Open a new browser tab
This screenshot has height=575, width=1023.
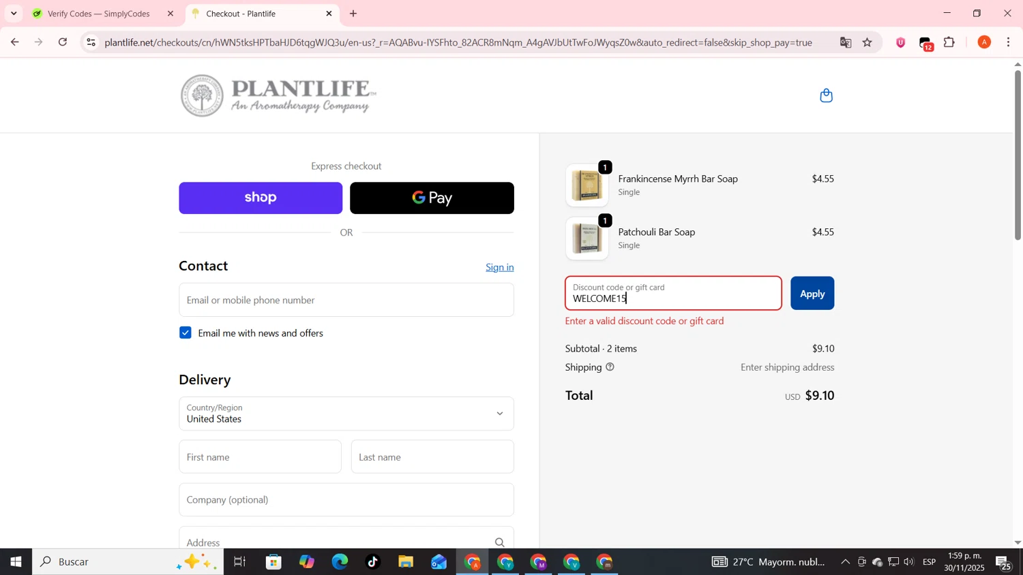coord(353,14)
